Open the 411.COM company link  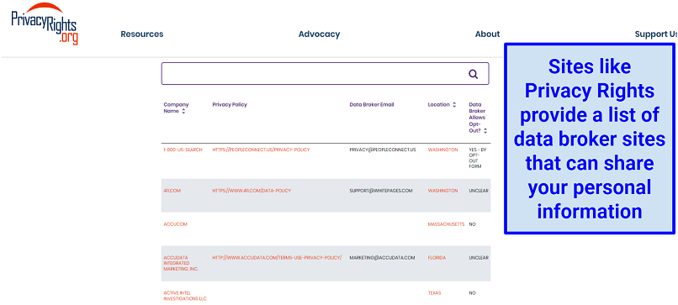(172, 191)
